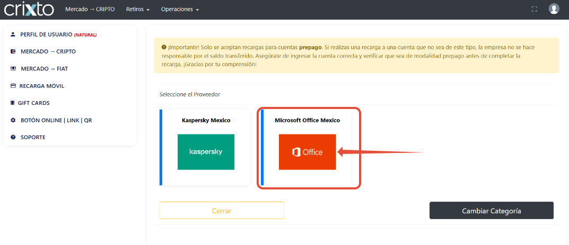
Task: Toggle fullscreen mode icon
Action: 534,9
